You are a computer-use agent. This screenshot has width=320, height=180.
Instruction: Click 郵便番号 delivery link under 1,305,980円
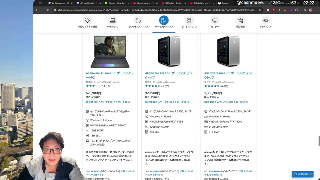tap(226, 102)
